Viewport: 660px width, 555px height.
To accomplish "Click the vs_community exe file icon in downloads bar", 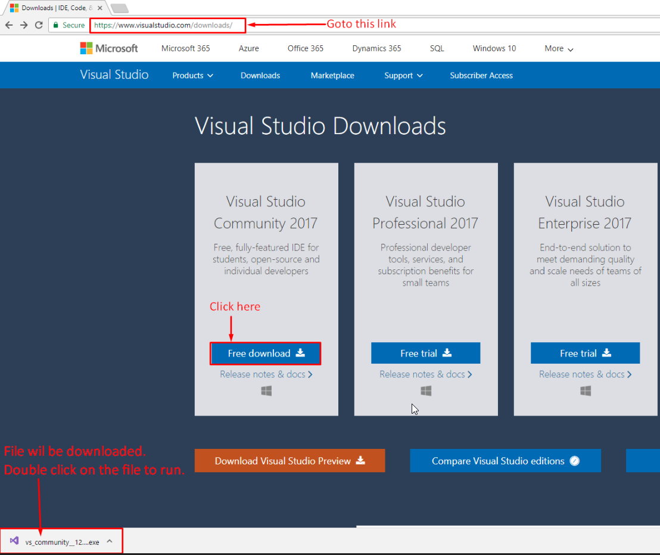I will coord(14,541).
